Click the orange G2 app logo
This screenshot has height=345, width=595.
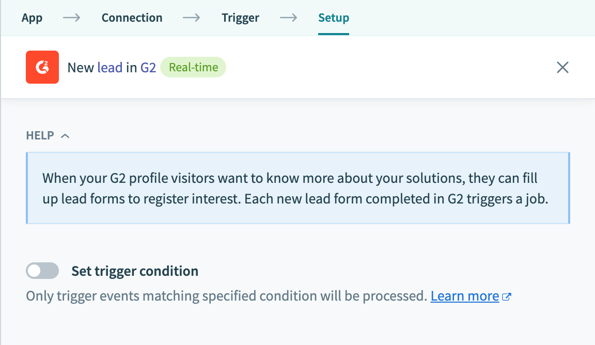(x=42, y=67)
